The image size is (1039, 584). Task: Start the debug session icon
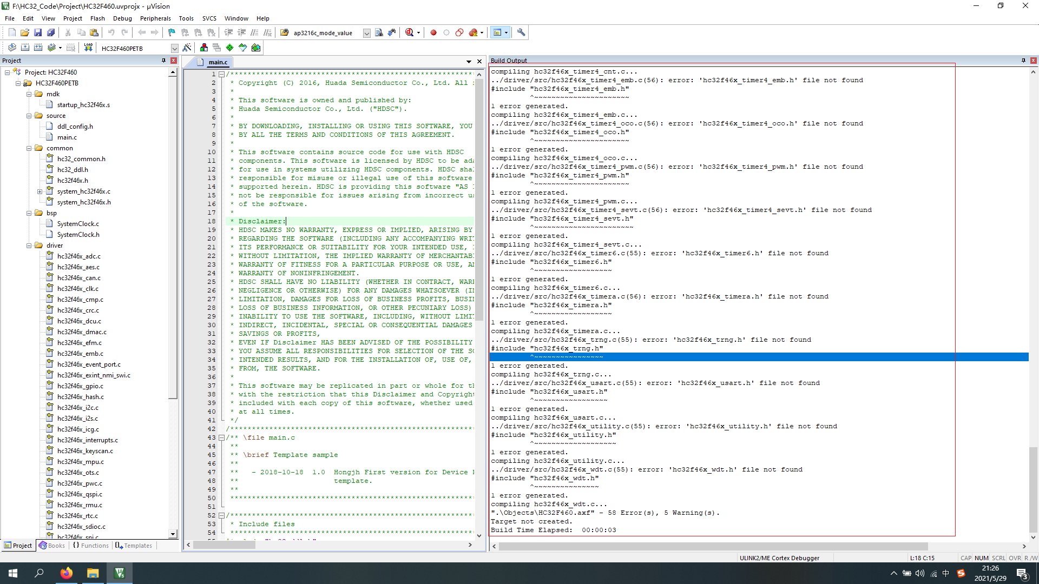coord(410,32)
